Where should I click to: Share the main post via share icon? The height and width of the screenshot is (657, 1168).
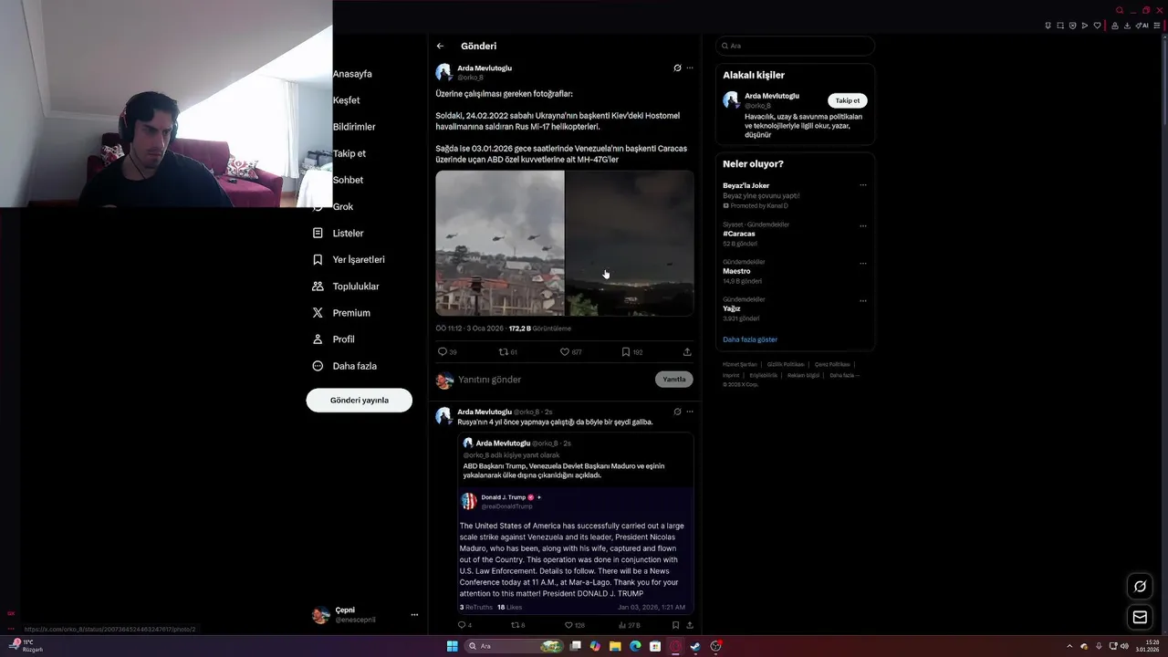[687, 351]
